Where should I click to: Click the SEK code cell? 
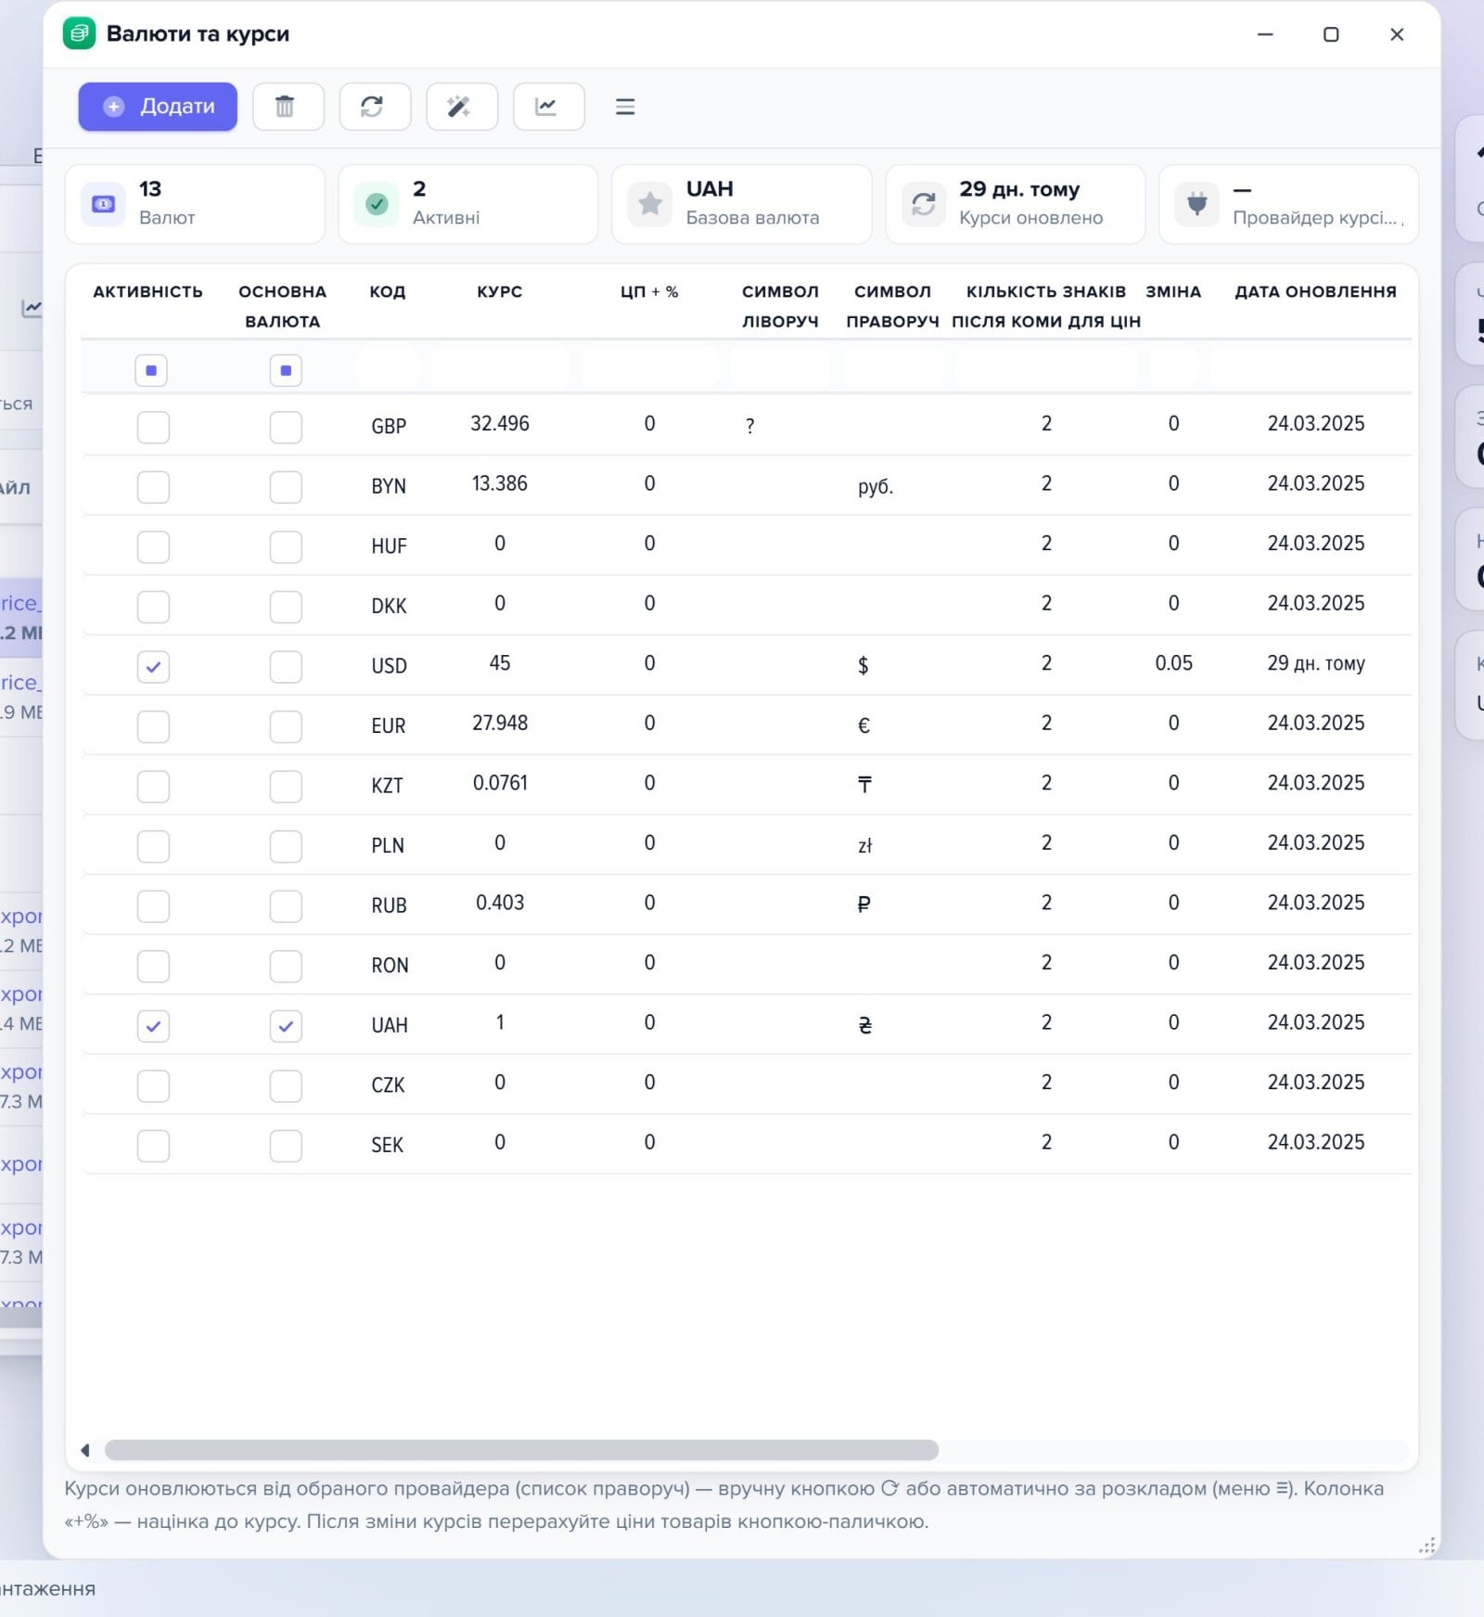point(388,1145)
